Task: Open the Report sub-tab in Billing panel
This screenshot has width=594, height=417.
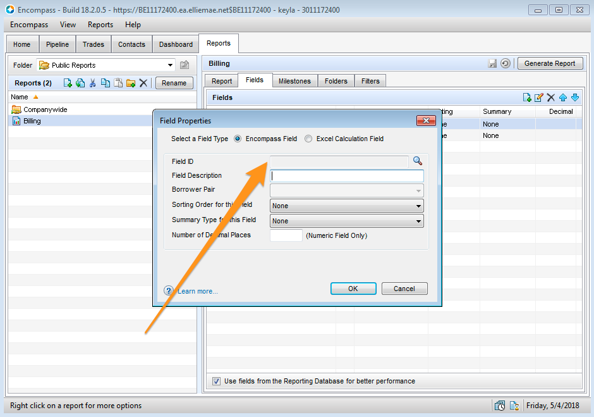Action: pos(222,81)
